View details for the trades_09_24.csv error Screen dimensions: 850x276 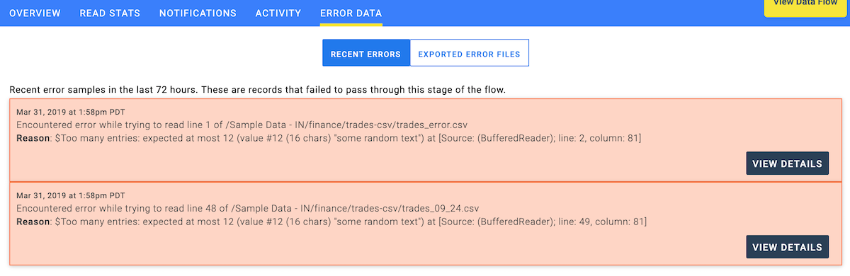click(x=788, y=247)
